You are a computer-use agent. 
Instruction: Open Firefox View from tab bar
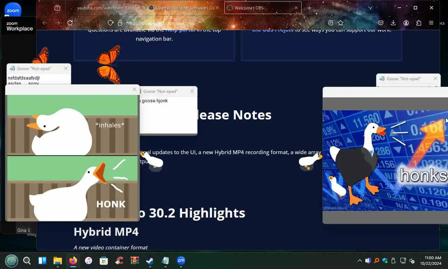pos(57,8)
